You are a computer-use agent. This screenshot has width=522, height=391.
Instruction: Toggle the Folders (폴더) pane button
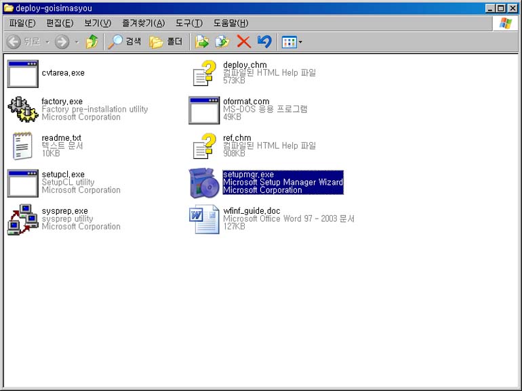[166, 42]
